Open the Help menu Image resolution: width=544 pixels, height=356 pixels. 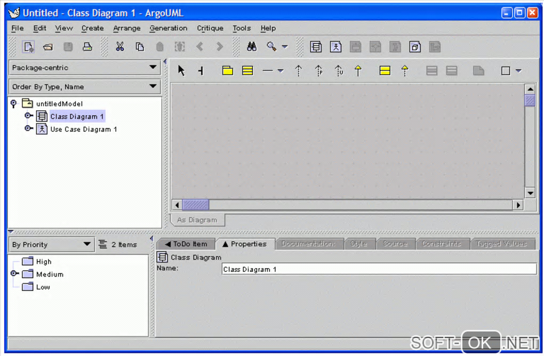(268, 28)
